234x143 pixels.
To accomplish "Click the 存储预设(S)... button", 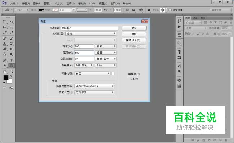I will click(x=134, y=40).
